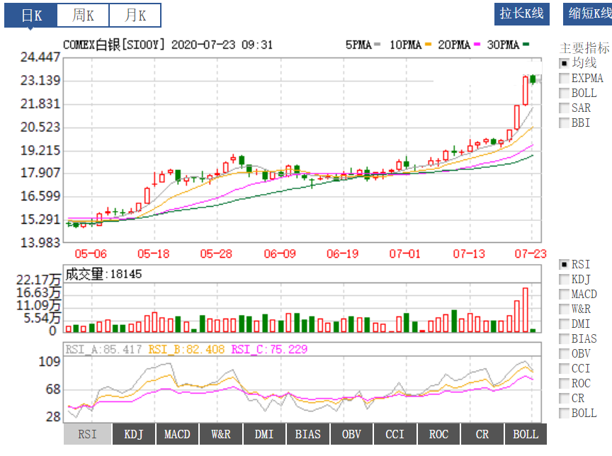Switch to the 周K weekly chart tab
Screen dimensions: 612x456
pyautogui.click(x=83, y=15)
